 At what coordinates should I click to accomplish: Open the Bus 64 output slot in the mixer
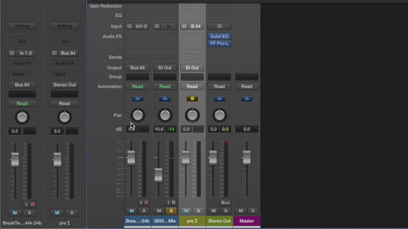tap(138, 68)
